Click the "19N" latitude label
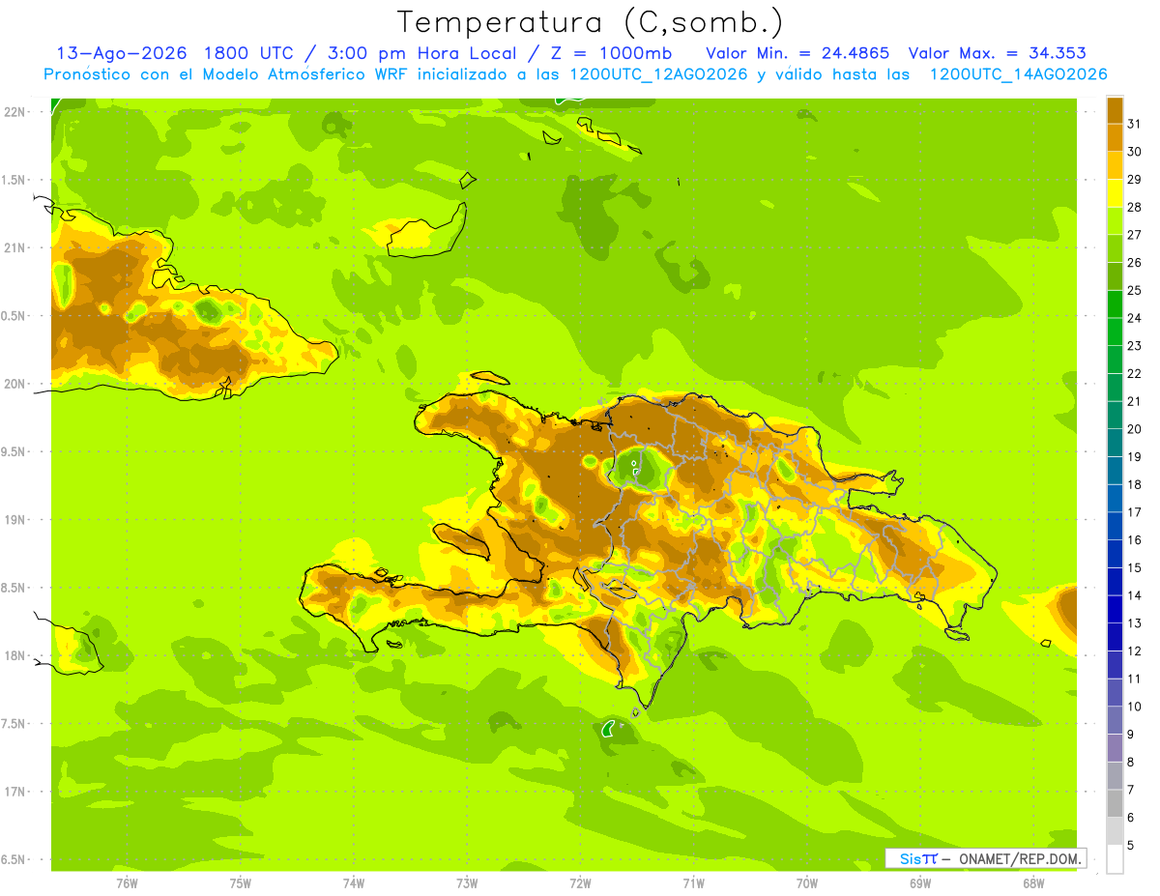The image size is (1160, 896). (x=14, y=519)
